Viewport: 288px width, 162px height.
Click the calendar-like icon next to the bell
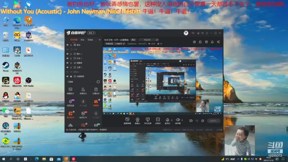coord(206,42)
